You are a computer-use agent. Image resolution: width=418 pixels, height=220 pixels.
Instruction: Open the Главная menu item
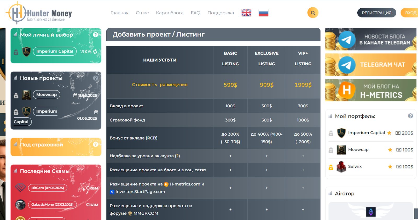pos(119,13)
